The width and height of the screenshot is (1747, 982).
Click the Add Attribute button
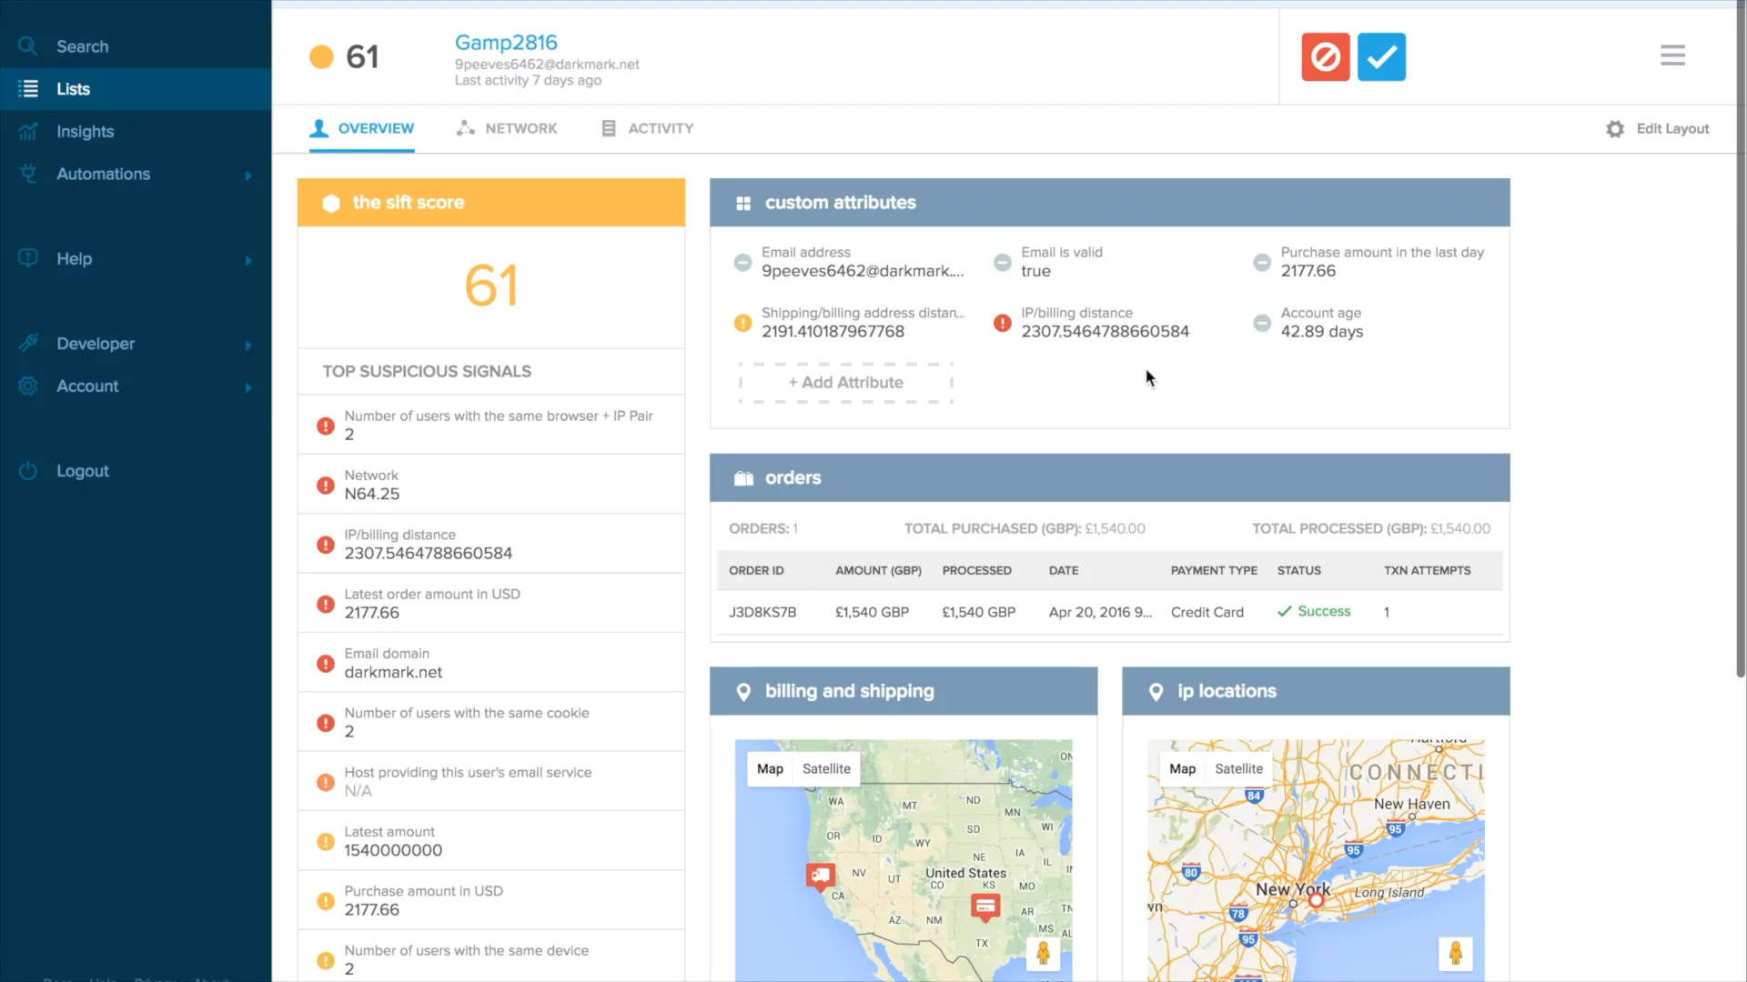pos(845,383)
